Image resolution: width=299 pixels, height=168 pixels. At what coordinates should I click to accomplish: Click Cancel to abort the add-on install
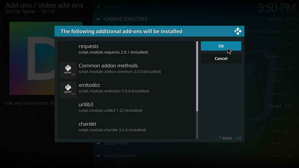click(x=221, y=59)
